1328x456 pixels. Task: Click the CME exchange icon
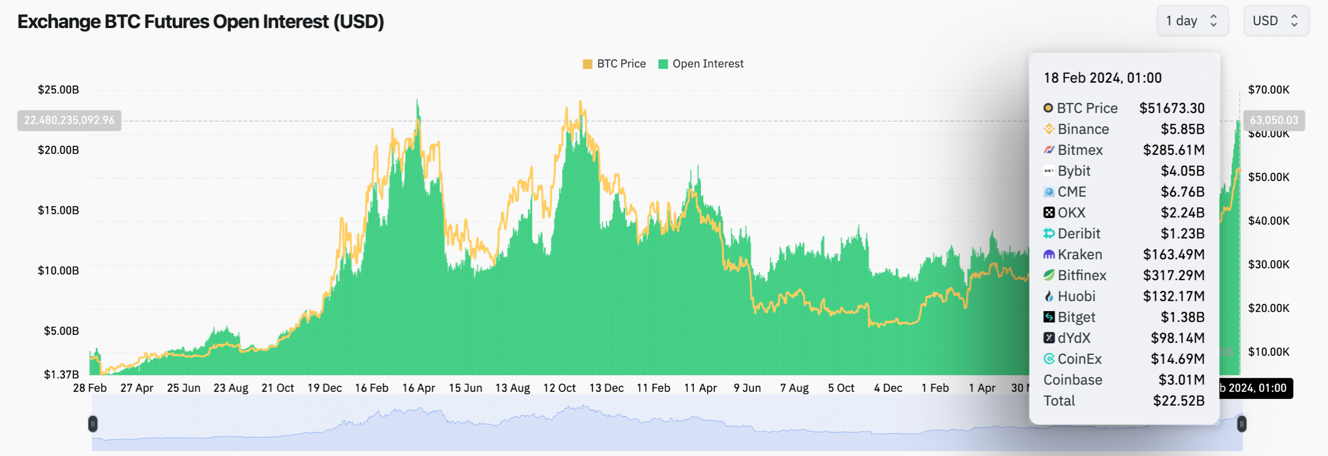coord(1049,192)
